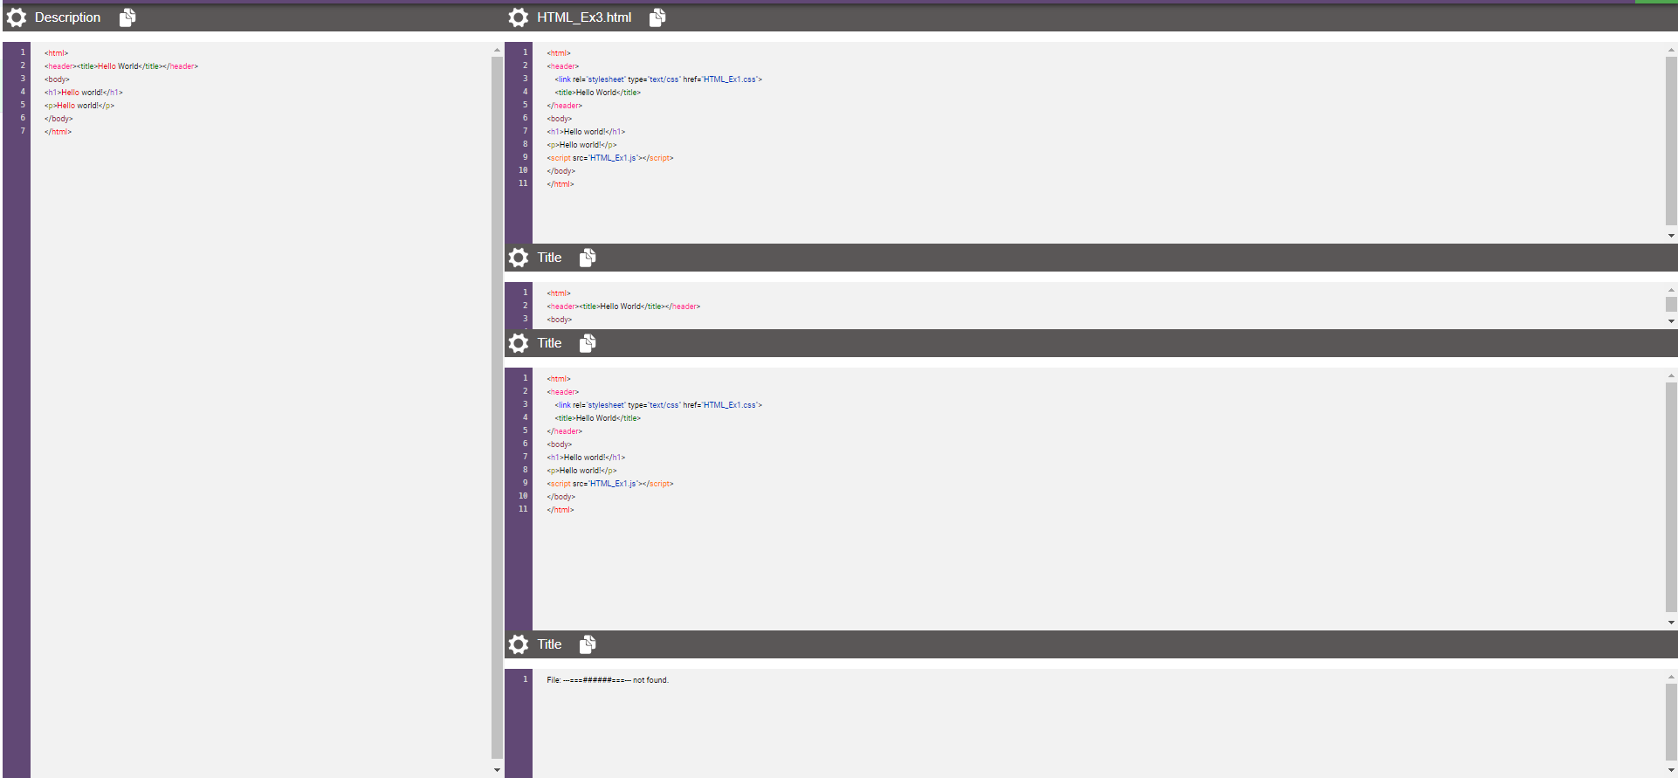Click '</html>' closing line in Description panel

[x=58, y=132]
